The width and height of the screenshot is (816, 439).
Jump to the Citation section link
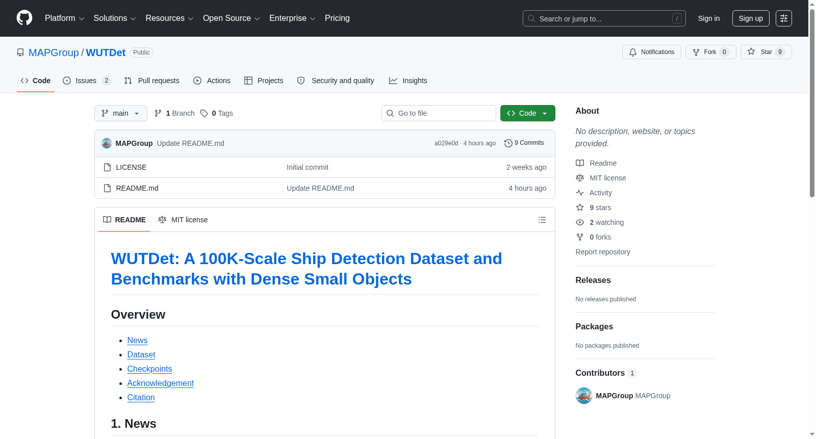[141, 398]
